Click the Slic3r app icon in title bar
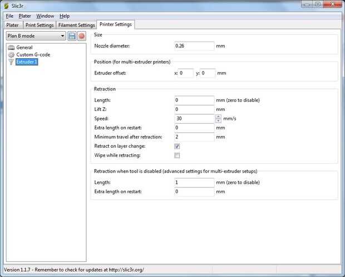 point(7,6)
